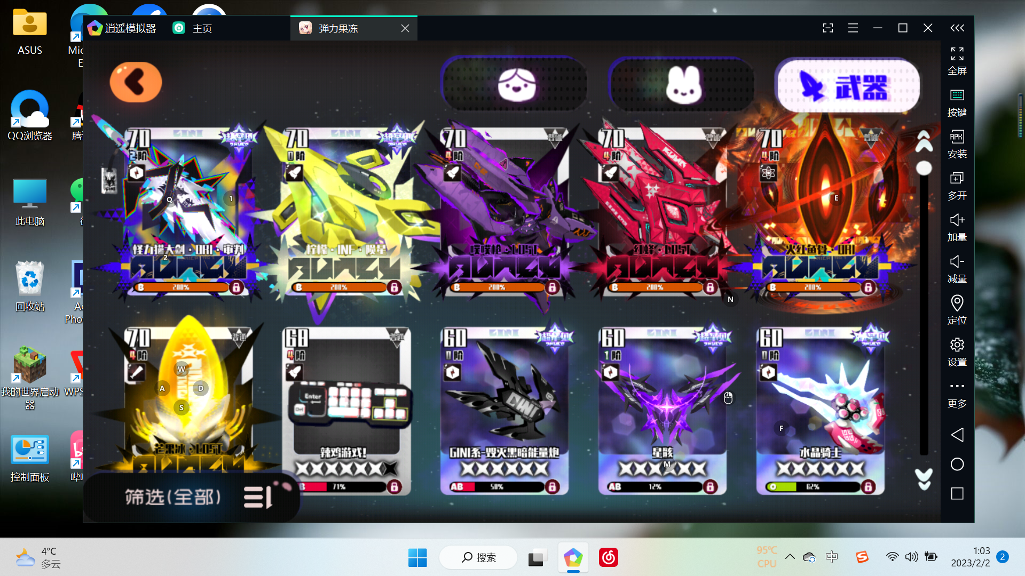Toggle lock on 火红鱼骨 card
This screenshot has width=1025, height=576.
pyautogui.click(x=868, y=287)
